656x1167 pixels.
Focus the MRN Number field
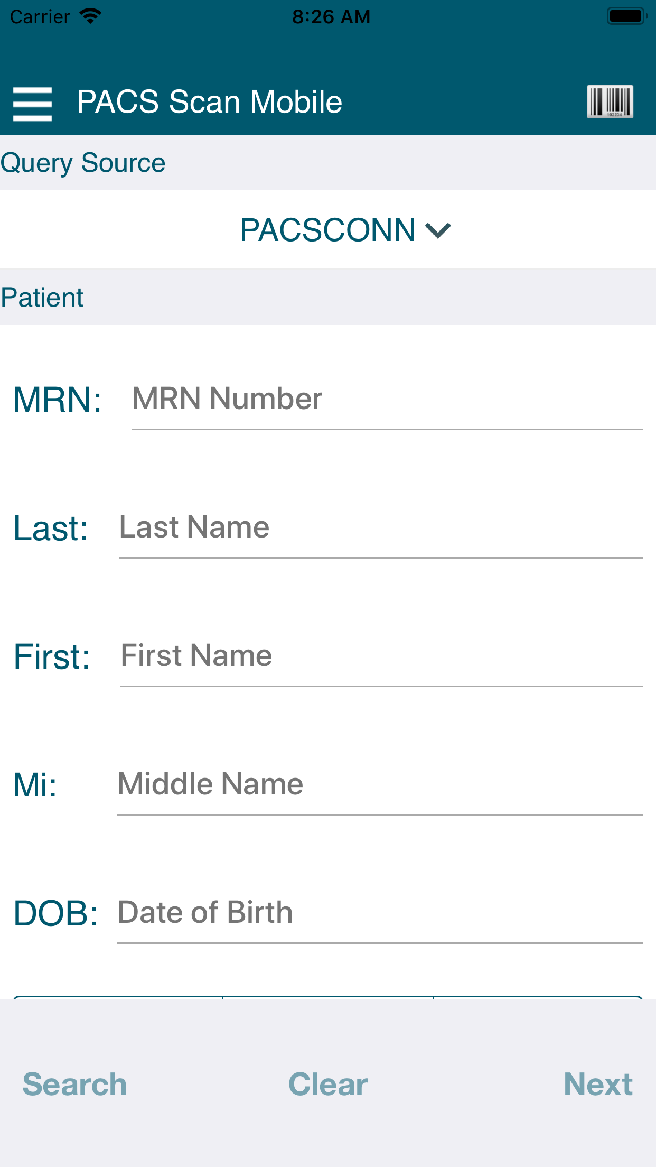tap(387, 400)
